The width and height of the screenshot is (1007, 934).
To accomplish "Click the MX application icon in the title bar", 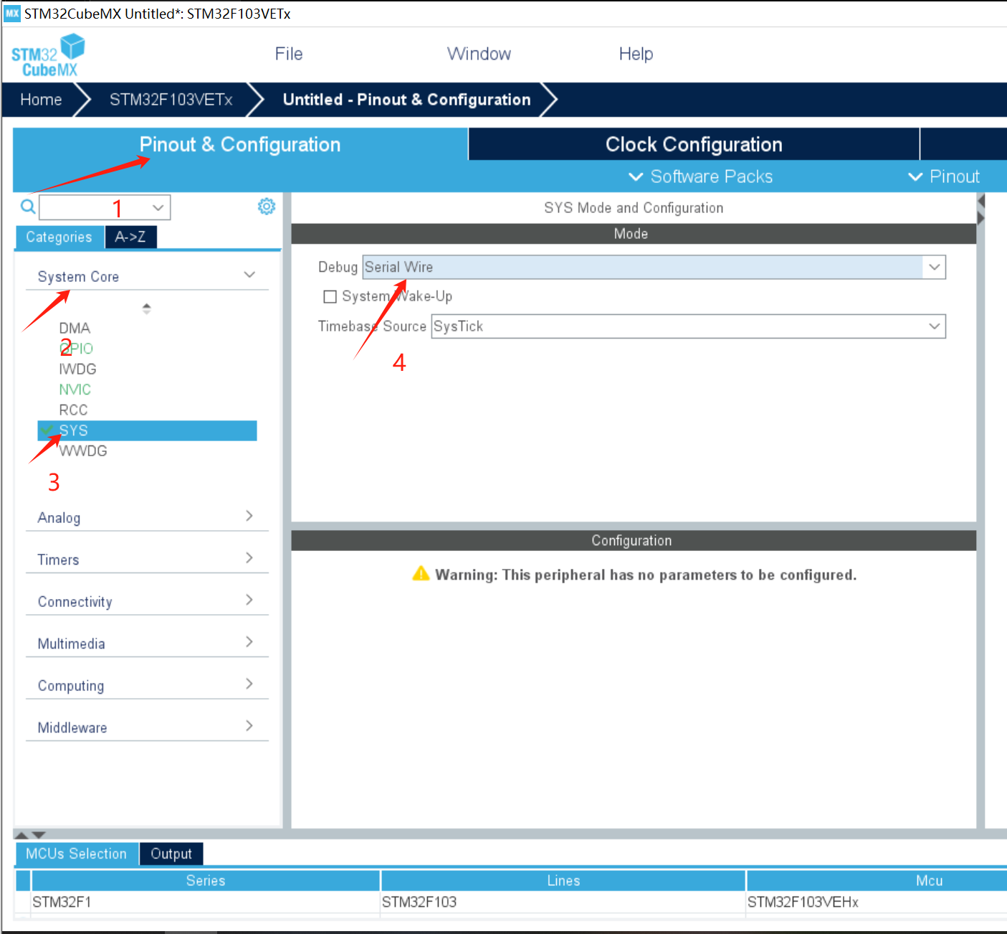I will click(12, 13).
